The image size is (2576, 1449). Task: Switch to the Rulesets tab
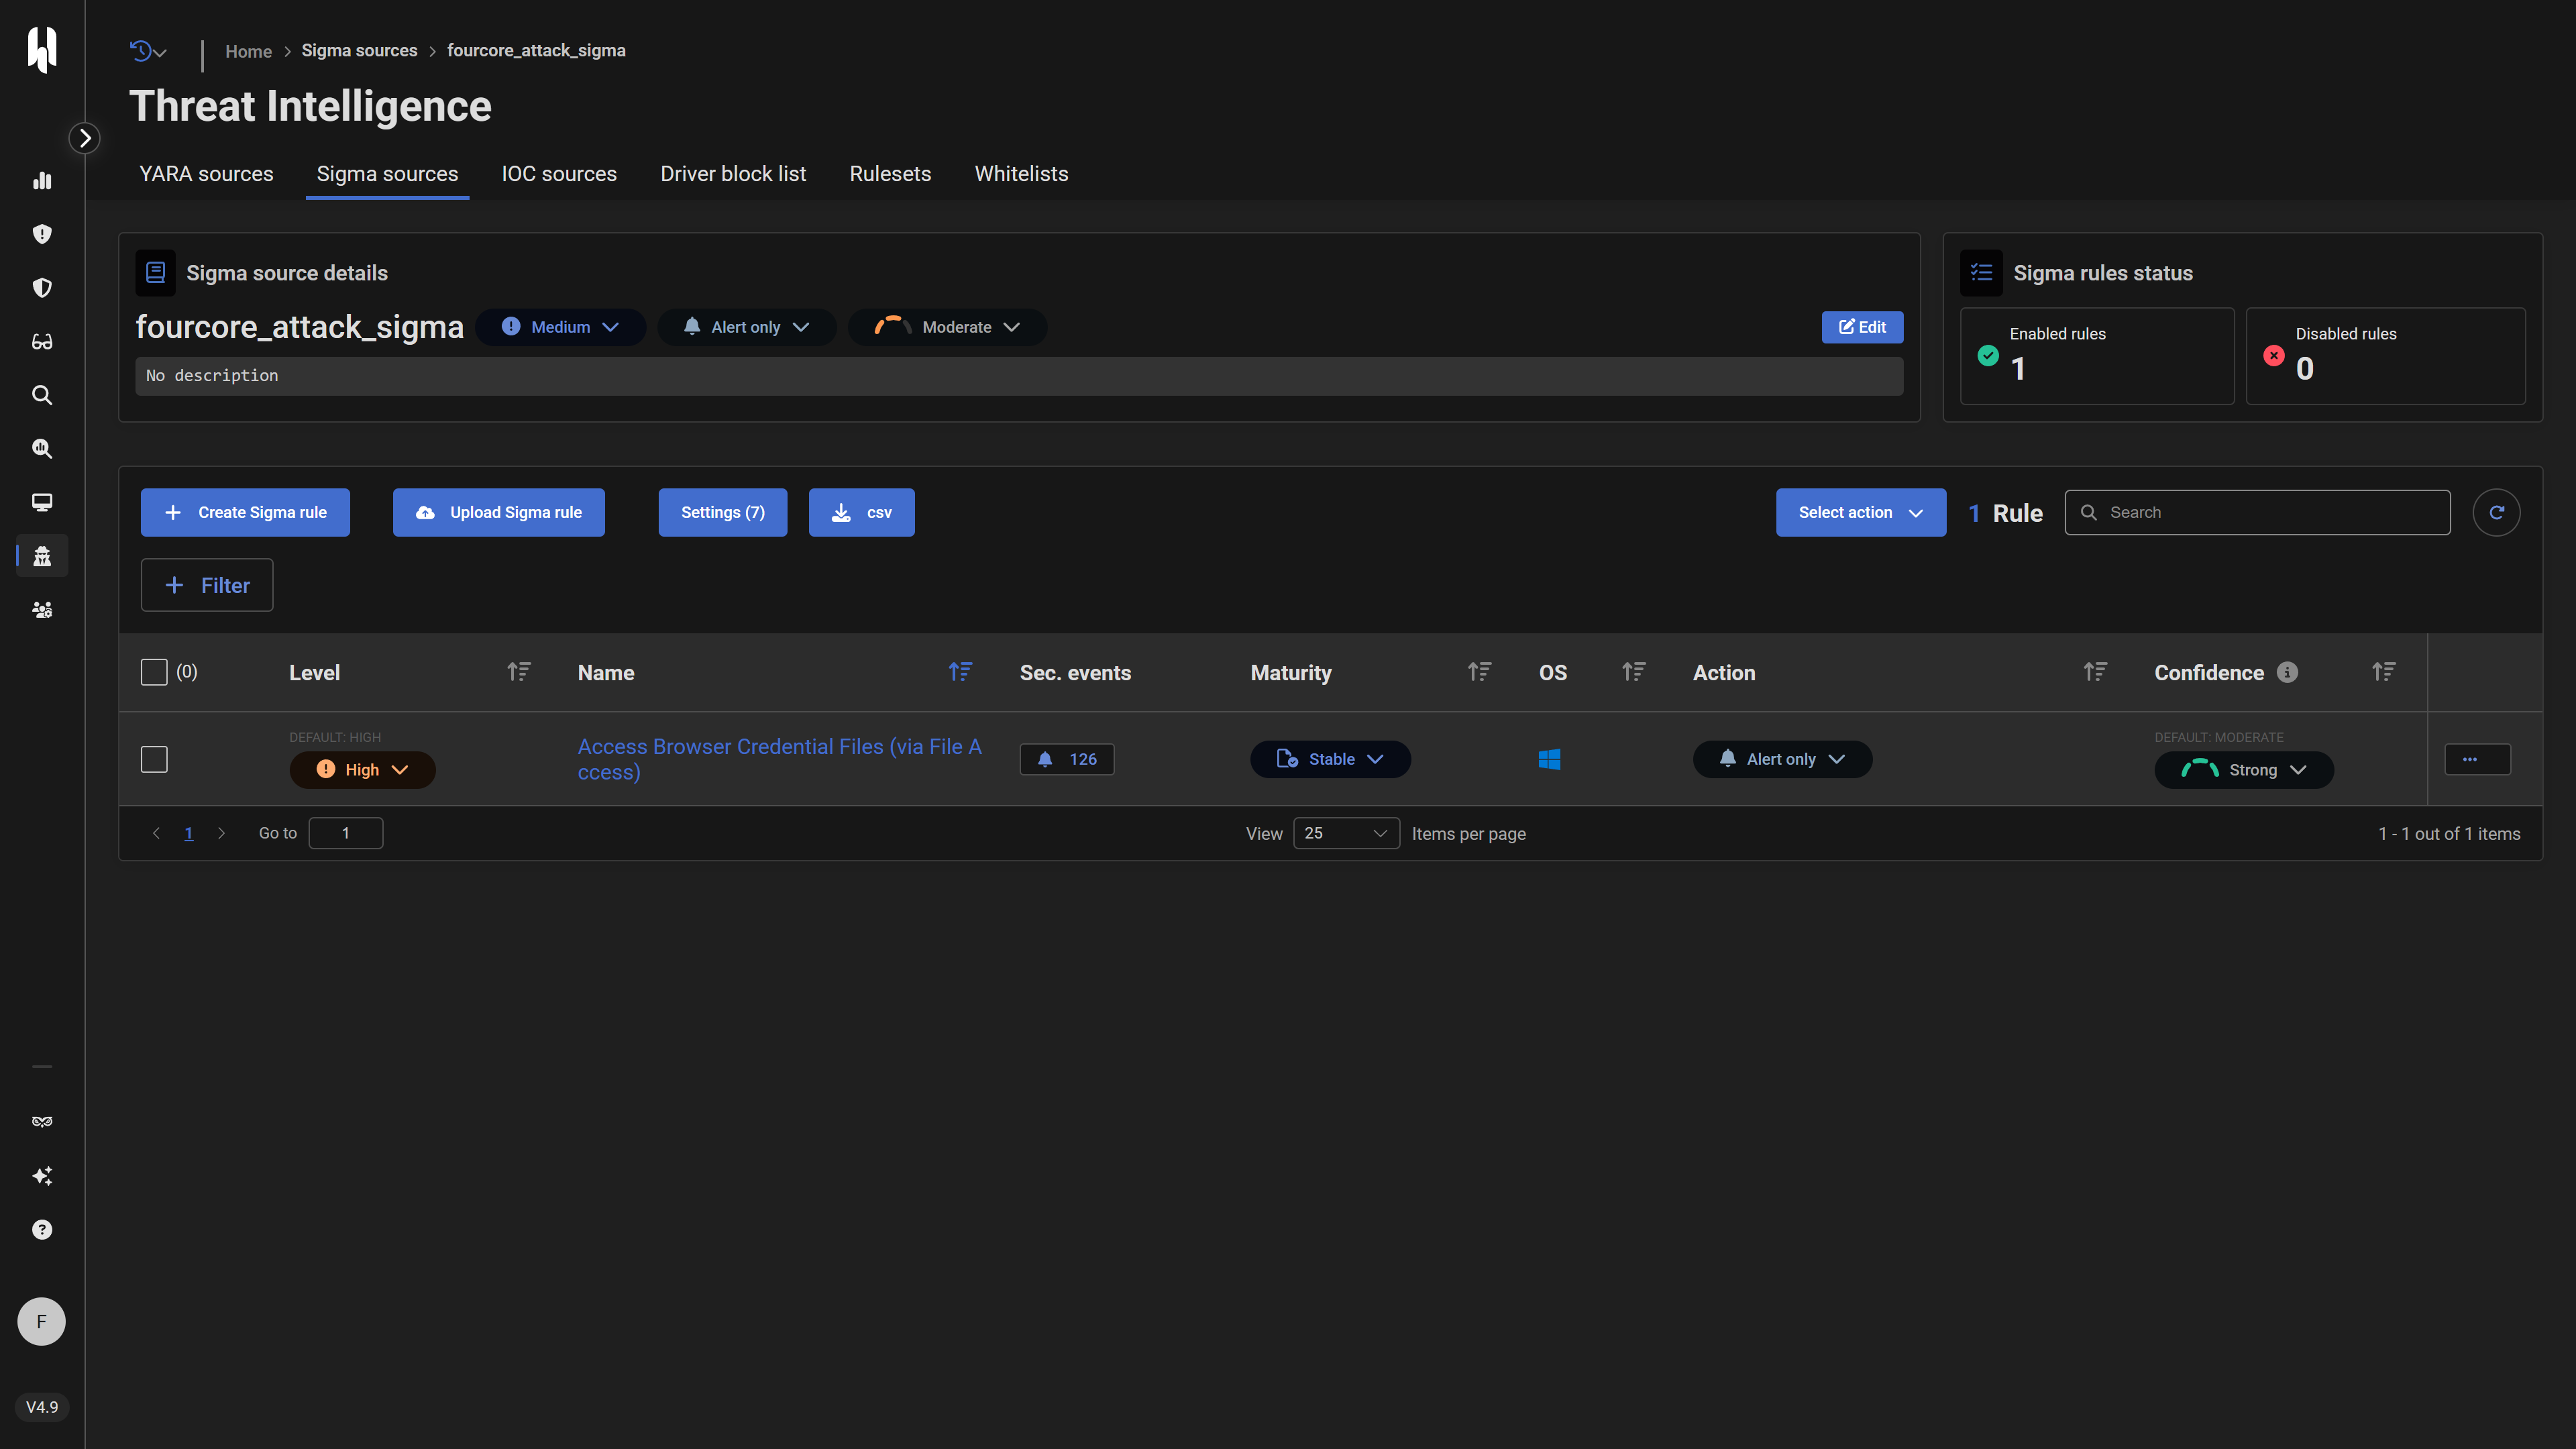click(x=890, y=174)
